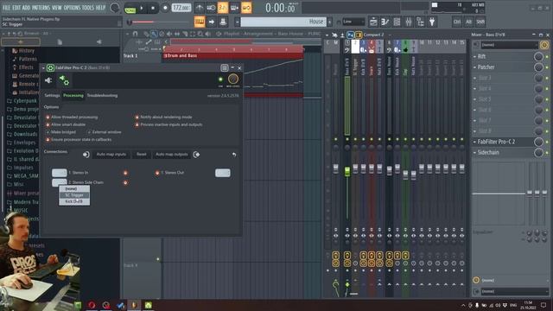Viewport: 553px width, 311px height.
Task: Switch to the Troubleshooting tab
Action: pyautogui.click(x=102, y=96)
